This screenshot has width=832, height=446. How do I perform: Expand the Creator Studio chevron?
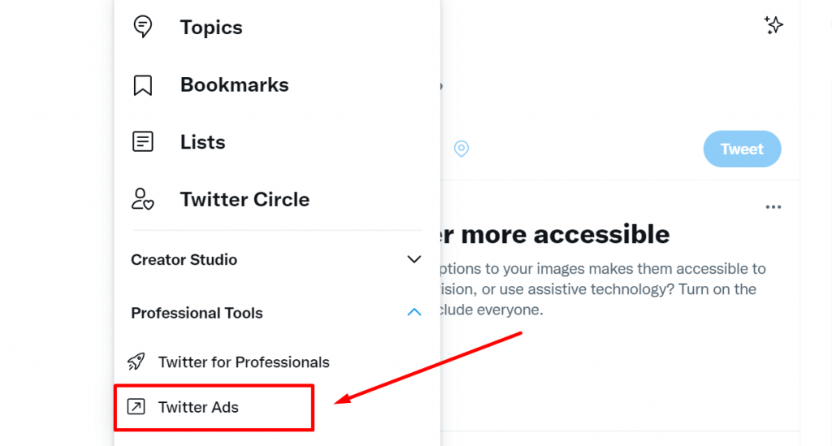(x=414, y=259)
